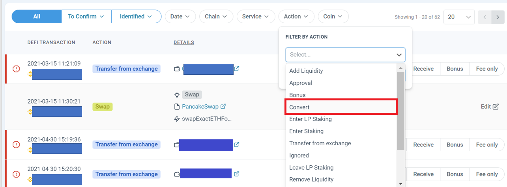This screenshot has width=507, height=187.
Task: Open the page size dropdown showing 20
Action: 459,17
